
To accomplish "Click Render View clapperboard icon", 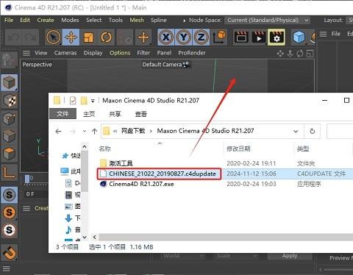I will coord(241,37).
